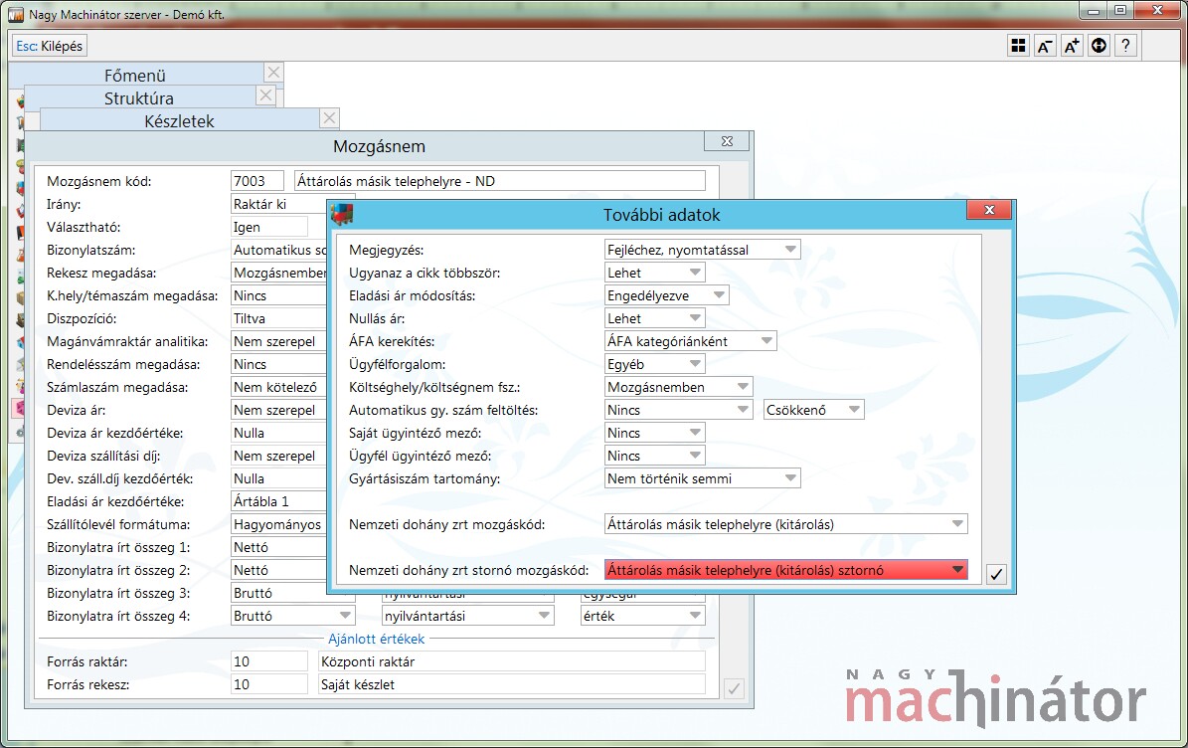Open Automatikus gy. szám feltöltés Nincs dropdown
This screenshot has height=748, width=1188.
678,410
